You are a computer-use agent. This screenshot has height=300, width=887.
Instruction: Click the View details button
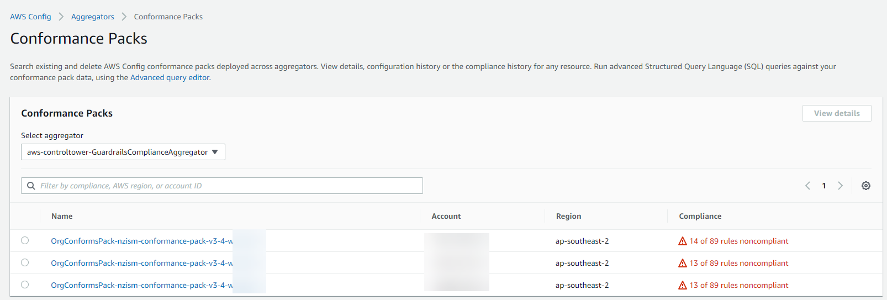pyautogui.click(x=836, y=113)
